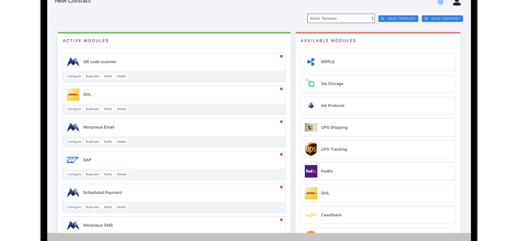Select the Sia Storage module text
Screen dimensions: 518x241
(332, 84)
